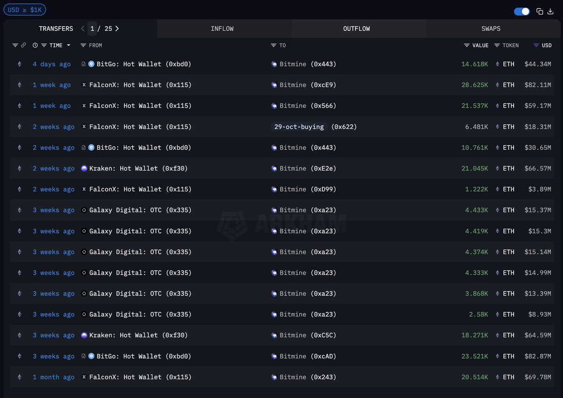This screenshot has width=563, height=398.
Task: Edit the page number field showing 1
Action: coord(92,29)
